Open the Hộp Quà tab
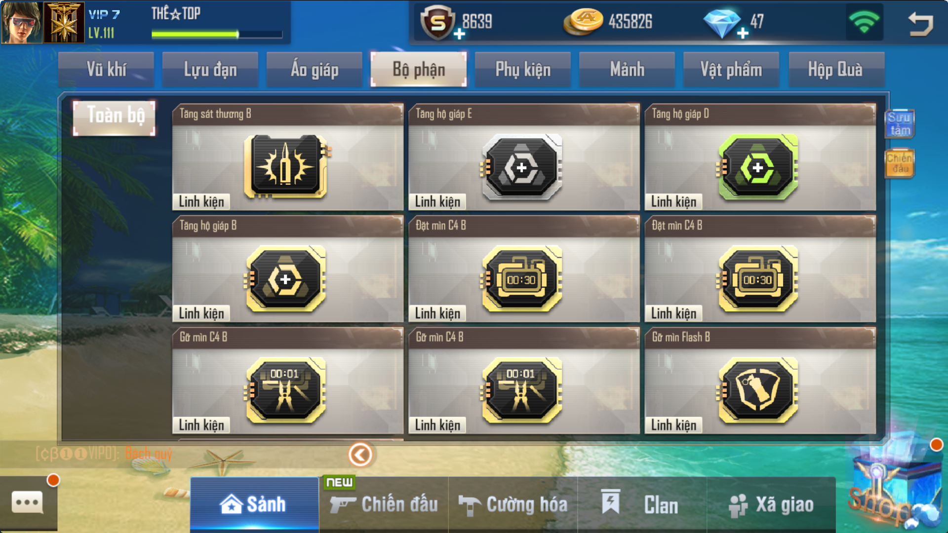 point(835,70)
